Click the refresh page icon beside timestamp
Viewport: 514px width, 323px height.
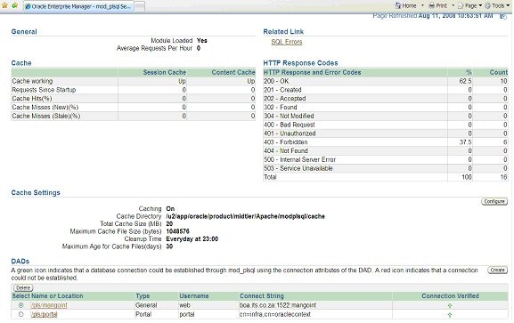(503, 16)
